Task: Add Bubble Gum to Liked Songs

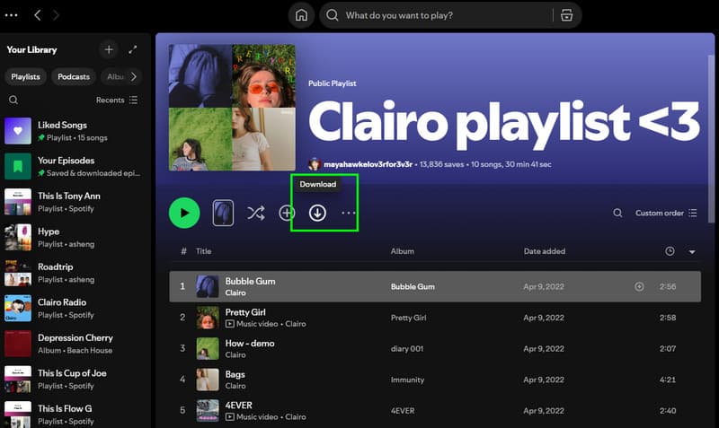Action: [639, 286]
